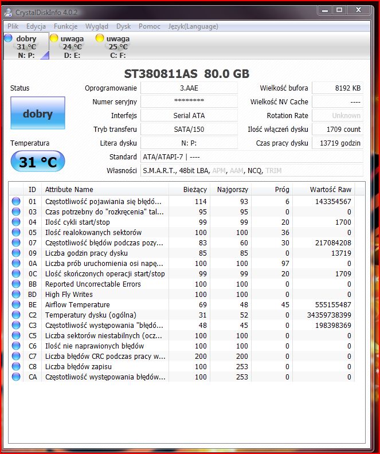This screenshot has height=454, width=380.
Task: Click the ID column header
Action: [x=32, y=189]
